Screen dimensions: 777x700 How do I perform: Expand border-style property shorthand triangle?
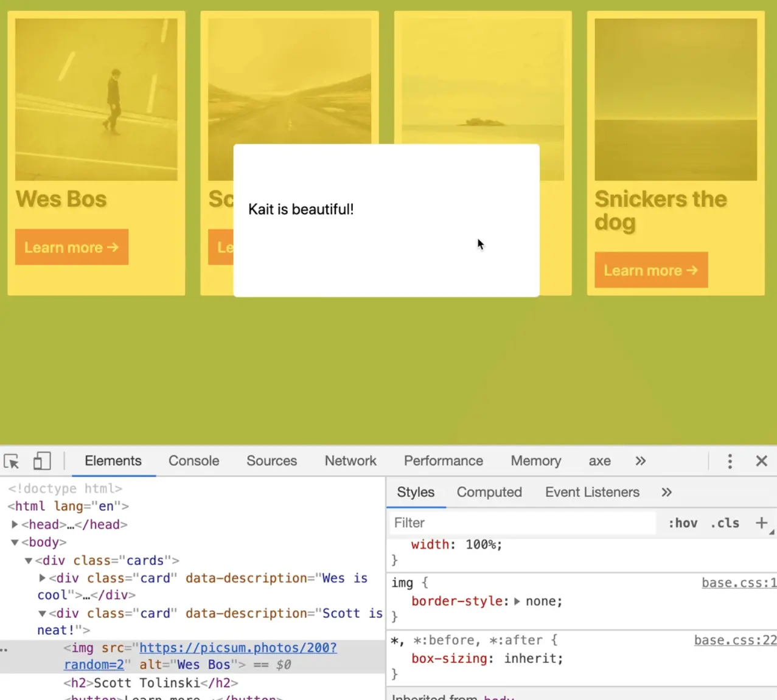517,601
